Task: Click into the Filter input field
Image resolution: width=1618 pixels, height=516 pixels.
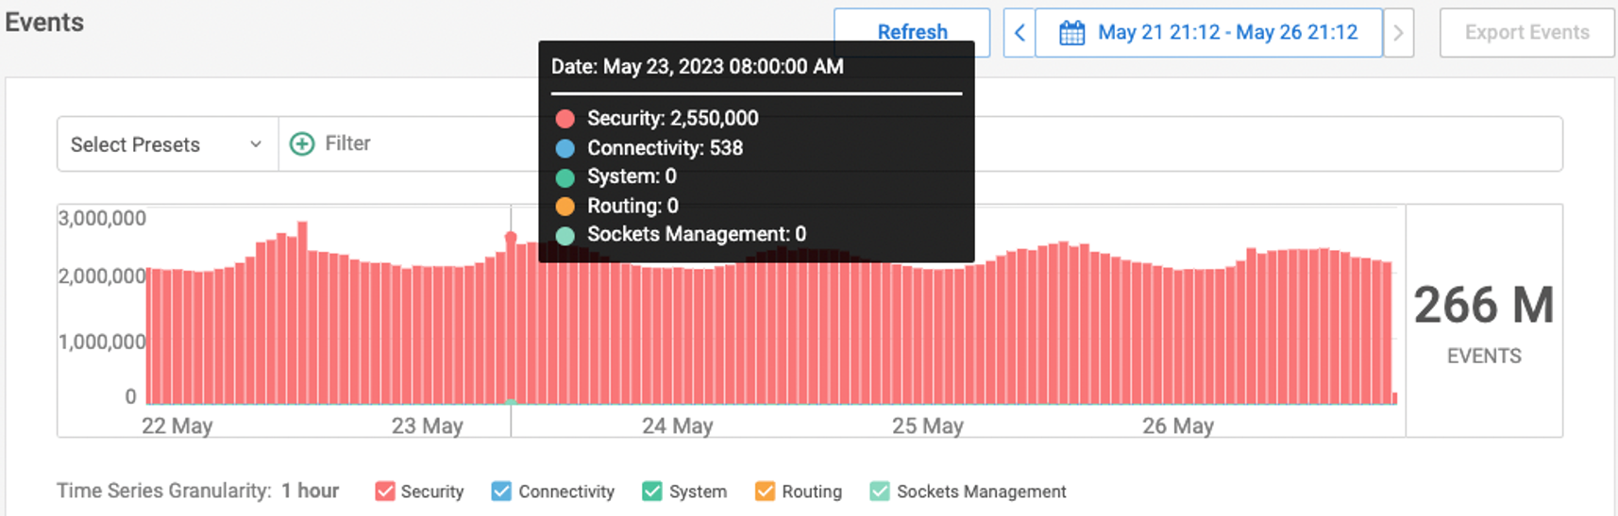Action: (x=920, y=144)
